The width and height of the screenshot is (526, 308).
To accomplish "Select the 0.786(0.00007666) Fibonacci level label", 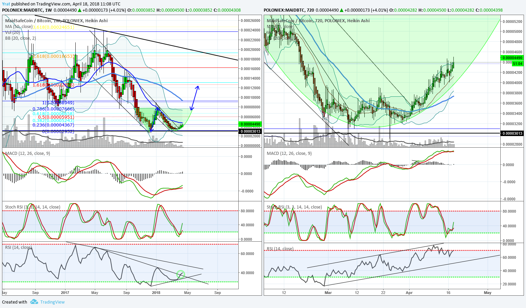I will tap(53, 109).
